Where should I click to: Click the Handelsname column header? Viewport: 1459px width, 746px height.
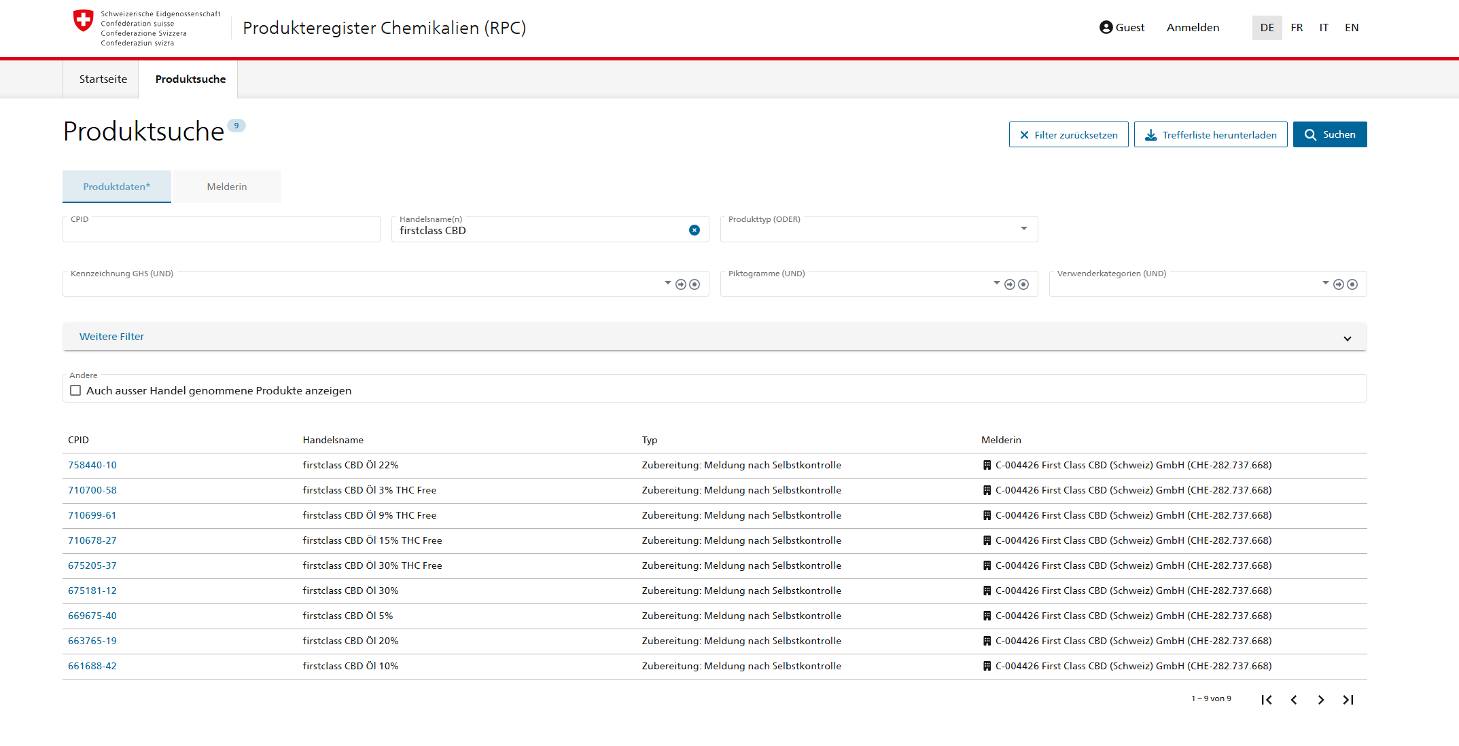[x=333, y=440]
